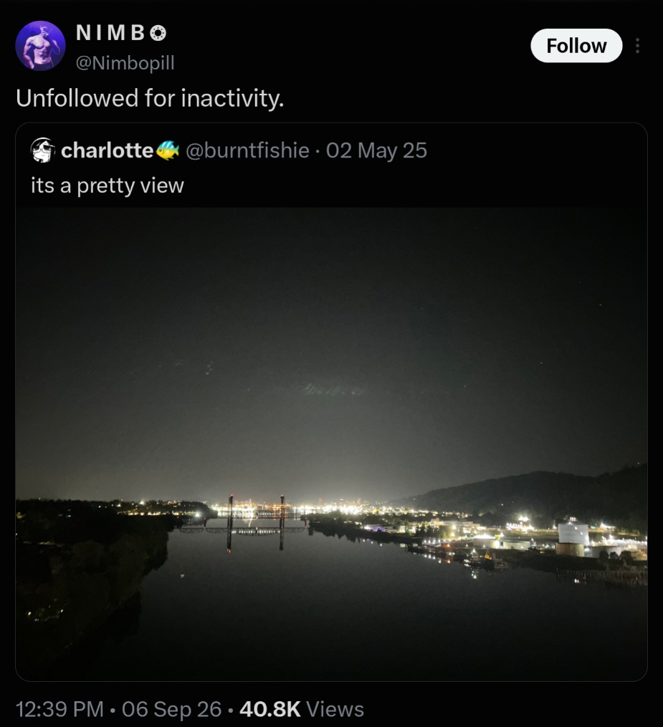The height and width of the screenshot is (727, 663).
Task: Open the quoted post date 02 May 25
Action: coord(376,150)
